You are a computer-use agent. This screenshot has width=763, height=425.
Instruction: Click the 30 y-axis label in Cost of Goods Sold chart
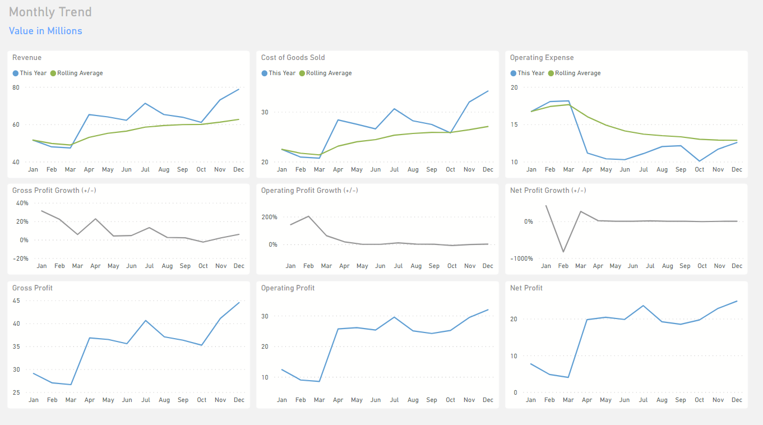tap(265, 112)
